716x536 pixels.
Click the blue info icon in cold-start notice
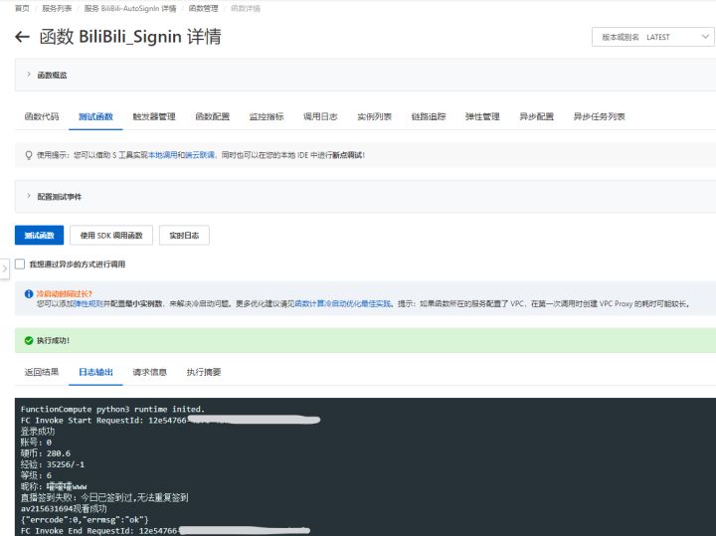[29, 293]
